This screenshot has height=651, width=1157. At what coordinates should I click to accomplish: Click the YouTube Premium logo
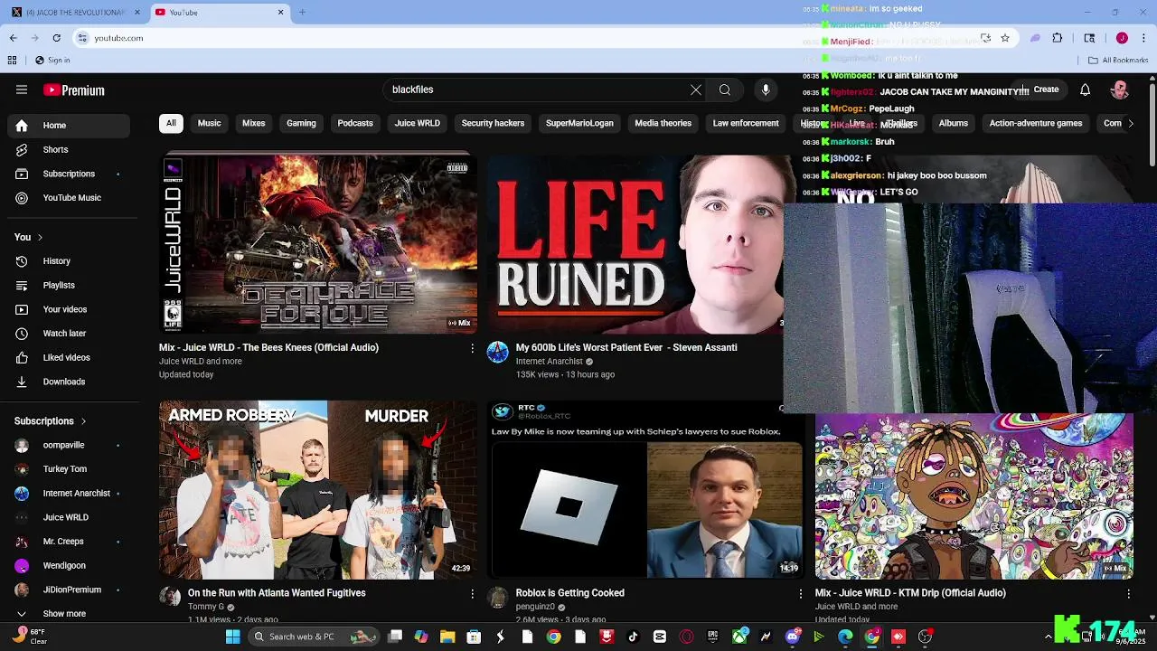(x=74, y=90)
